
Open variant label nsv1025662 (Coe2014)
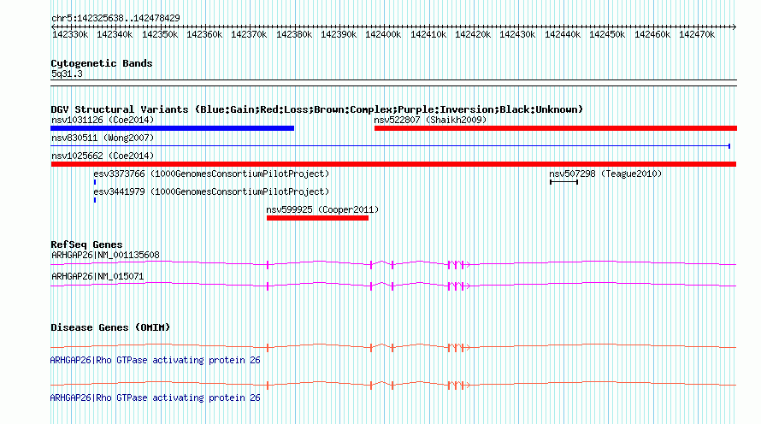pos(103,156)
